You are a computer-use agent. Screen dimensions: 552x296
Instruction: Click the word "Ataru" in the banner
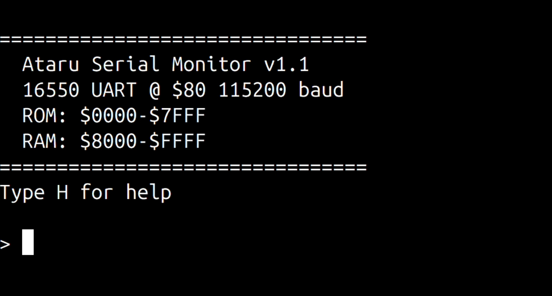point(51,65)
